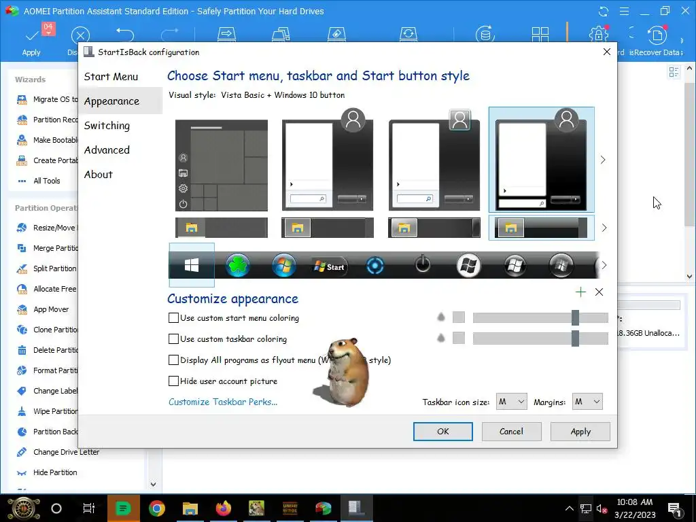This screenshot has width=696, height=522.
Task: Click AOMEI Apply checkmark icon
Action: tap(31, 36)
